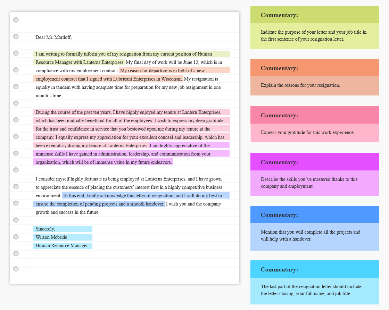The image size is (389, 310).
Task: Click the "Sincerely," closing line
Action: [x=45, y=229]
